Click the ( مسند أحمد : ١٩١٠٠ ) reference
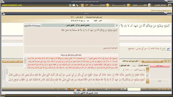Viewport: 173px width, 97px height. (134, 70)
